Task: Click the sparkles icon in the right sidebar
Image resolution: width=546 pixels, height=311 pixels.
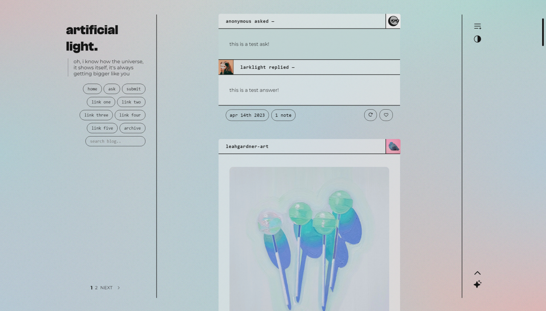Action: (x=477, y=284)
